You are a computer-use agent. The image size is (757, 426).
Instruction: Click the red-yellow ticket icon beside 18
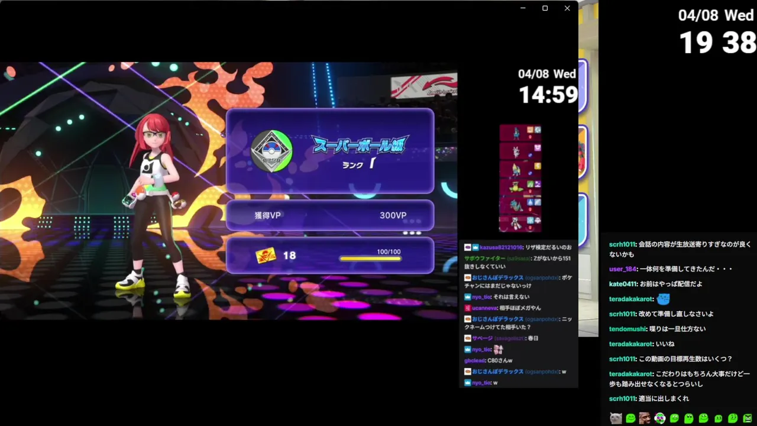[x=266, y=256]
